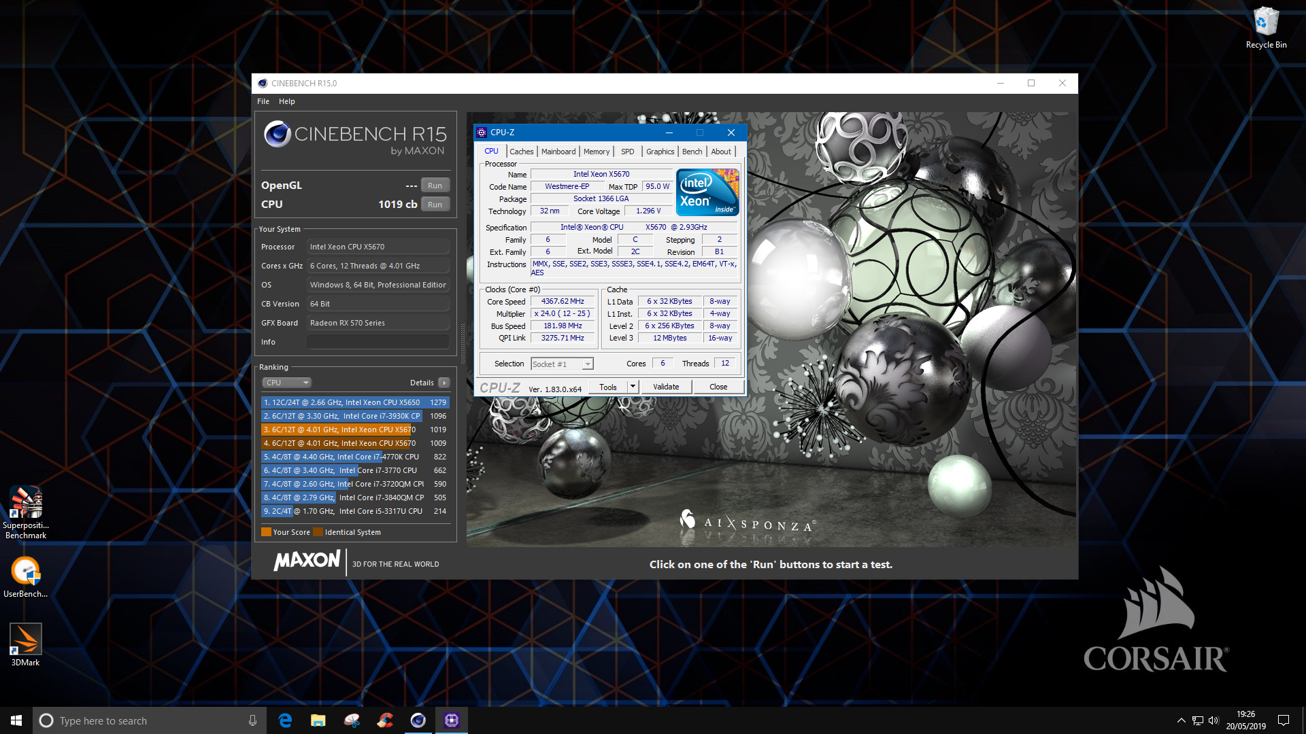The height and width of the screenshot is (734, 1306).
Task: Switch to Cinebench in the taskbar
Action: (418, 720)
